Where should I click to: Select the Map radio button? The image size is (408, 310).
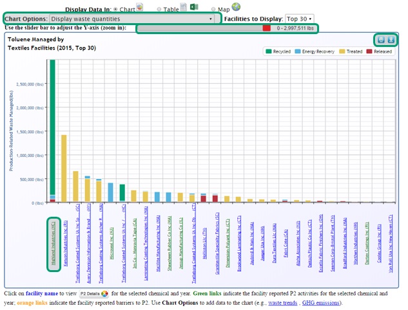point(214,9)
